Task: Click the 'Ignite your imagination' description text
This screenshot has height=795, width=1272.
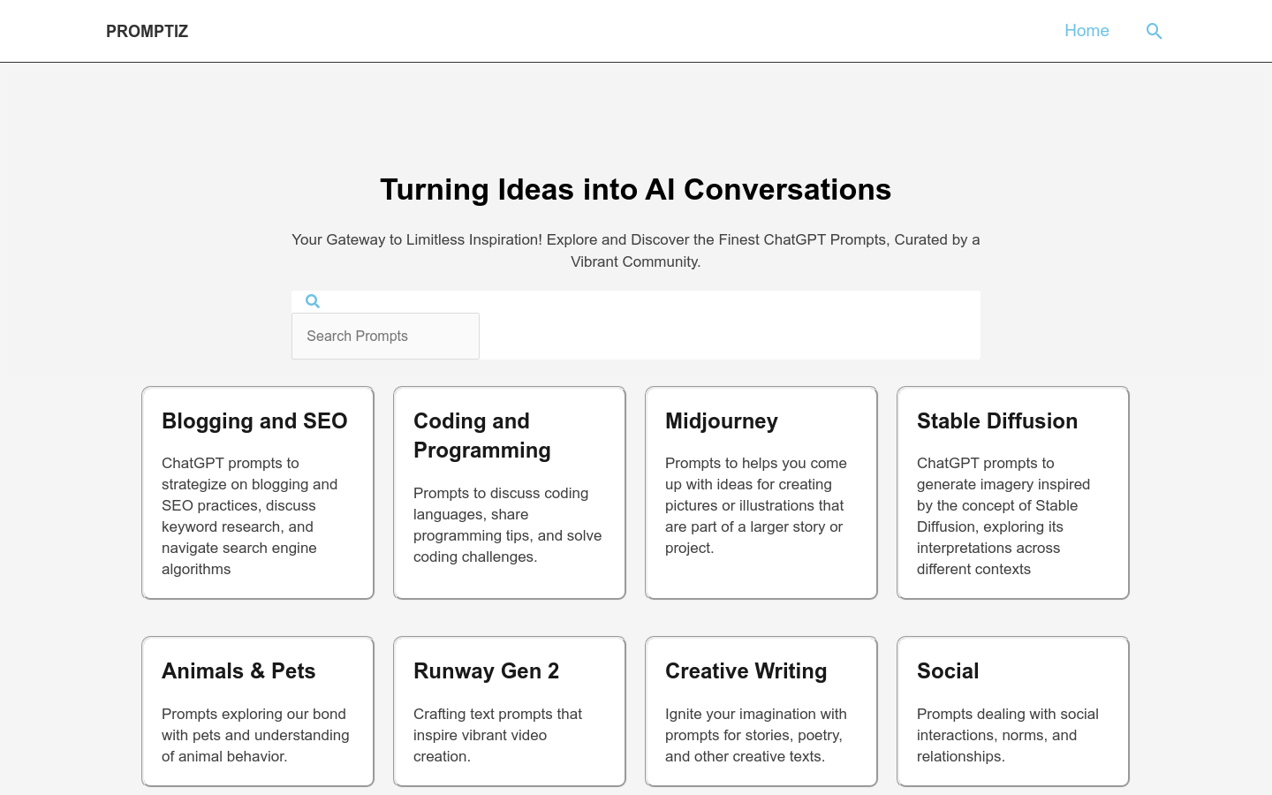Action: [756, 735]
